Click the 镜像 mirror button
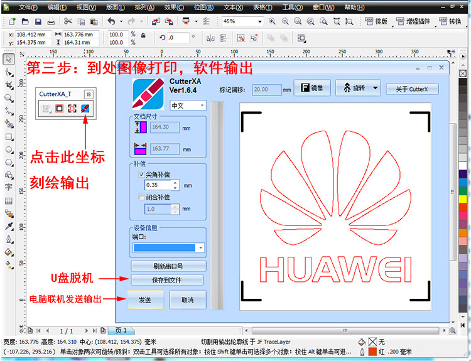471x361 pixels. [312, 88]
